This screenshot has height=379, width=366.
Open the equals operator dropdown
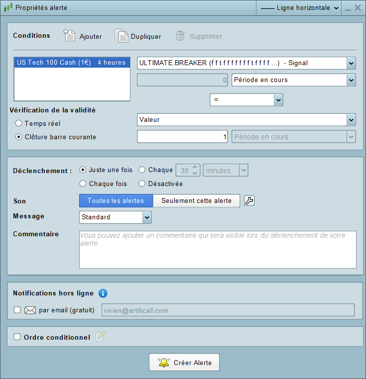(x=278, y=100)
